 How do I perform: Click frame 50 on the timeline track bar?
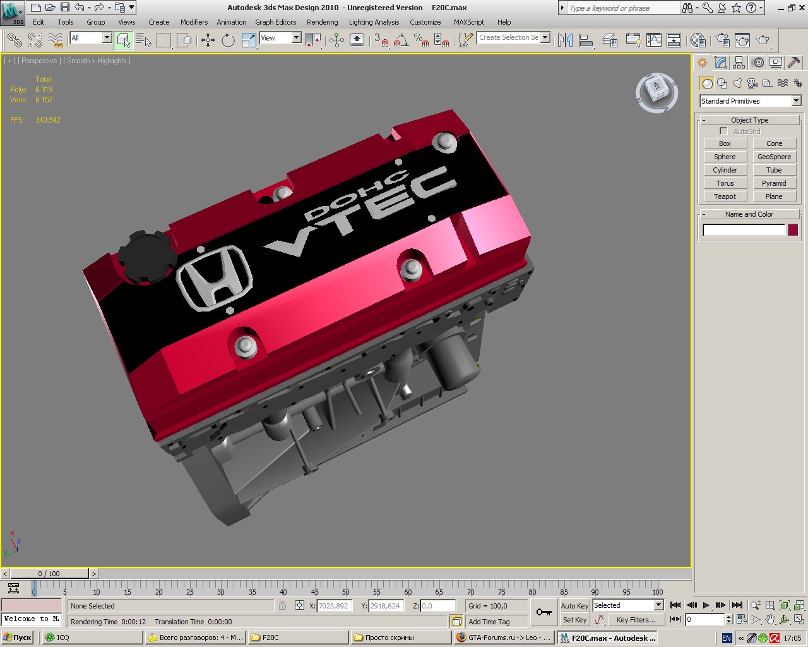[345, 589]
